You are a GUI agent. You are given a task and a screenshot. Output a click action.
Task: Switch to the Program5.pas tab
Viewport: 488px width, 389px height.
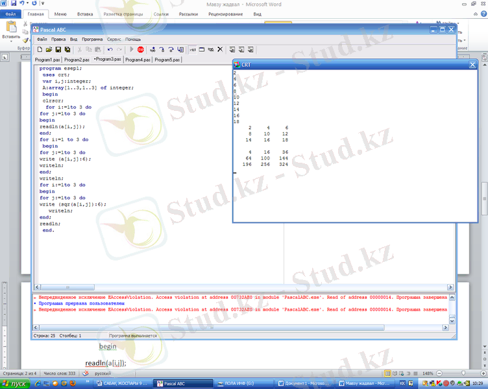[167, 60]
